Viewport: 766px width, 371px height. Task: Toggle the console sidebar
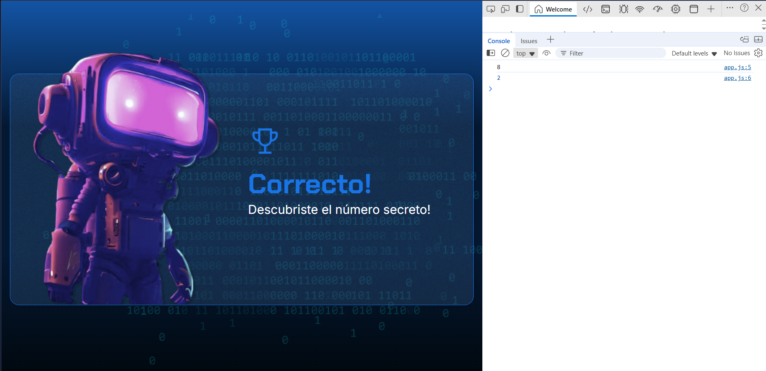[491, 53]
